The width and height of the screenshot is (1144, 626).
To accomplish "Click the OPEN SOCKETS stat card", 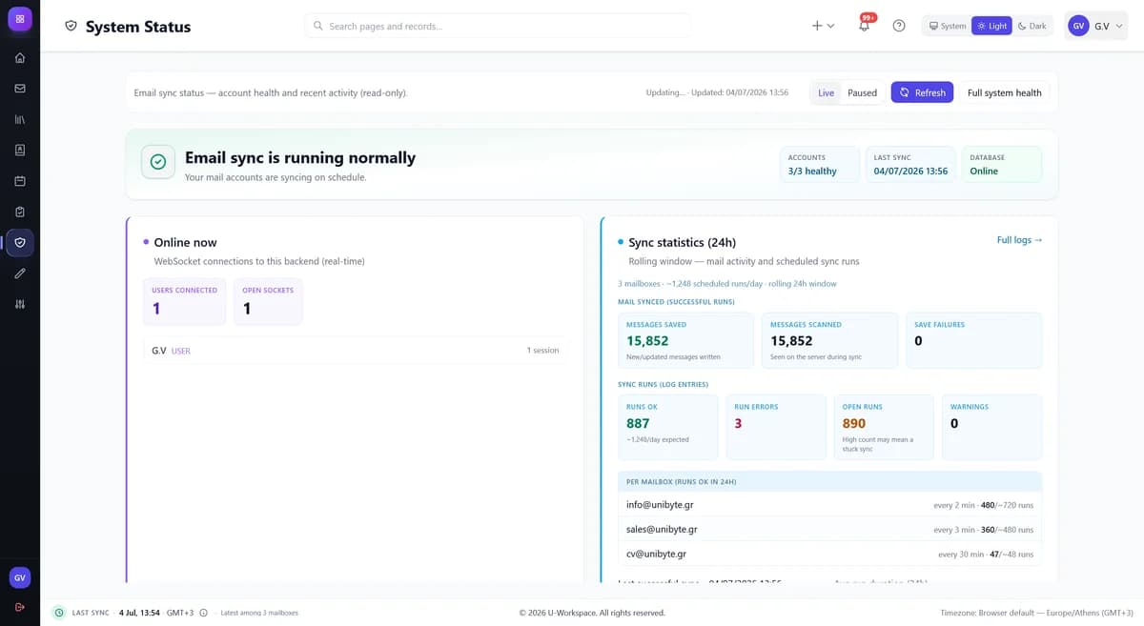I will point(268,301).
